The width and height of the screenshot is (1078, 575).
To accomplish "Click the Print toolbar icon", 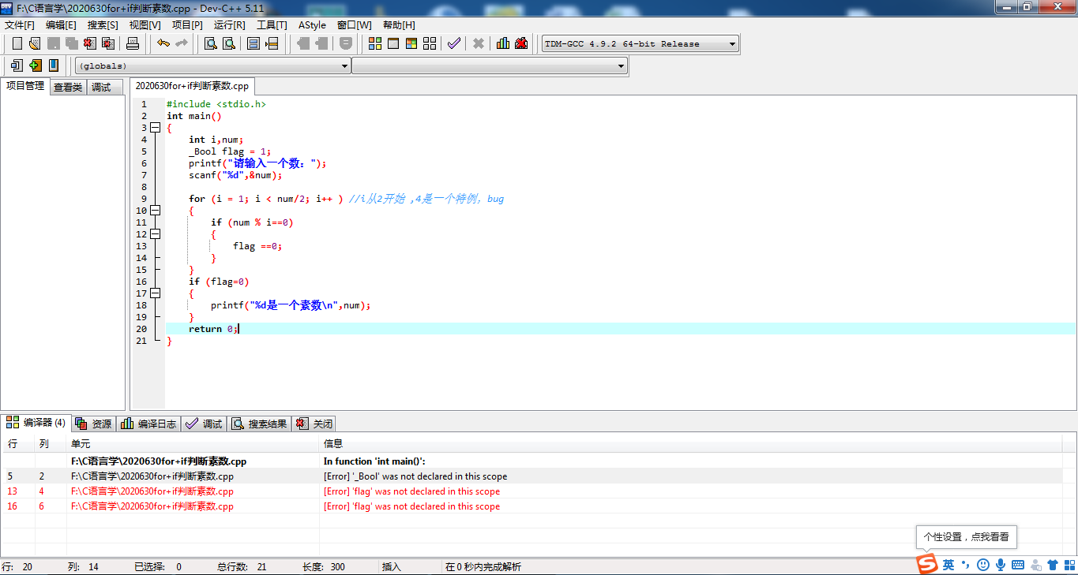I will [x=133, y=43].
